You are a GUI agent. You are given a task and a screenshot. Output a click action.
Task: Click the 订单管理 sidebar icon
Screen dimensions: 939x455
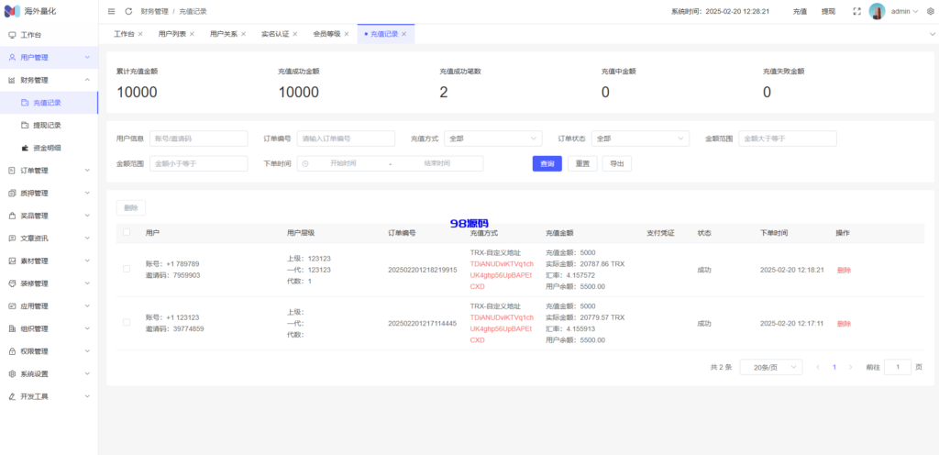click(x=12, y=171)
